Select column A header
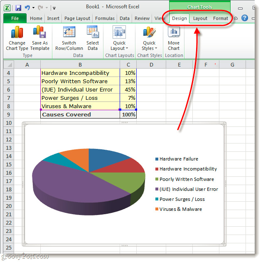The height and width of the screenshot is (262, 263). click(x=27, y=64)
